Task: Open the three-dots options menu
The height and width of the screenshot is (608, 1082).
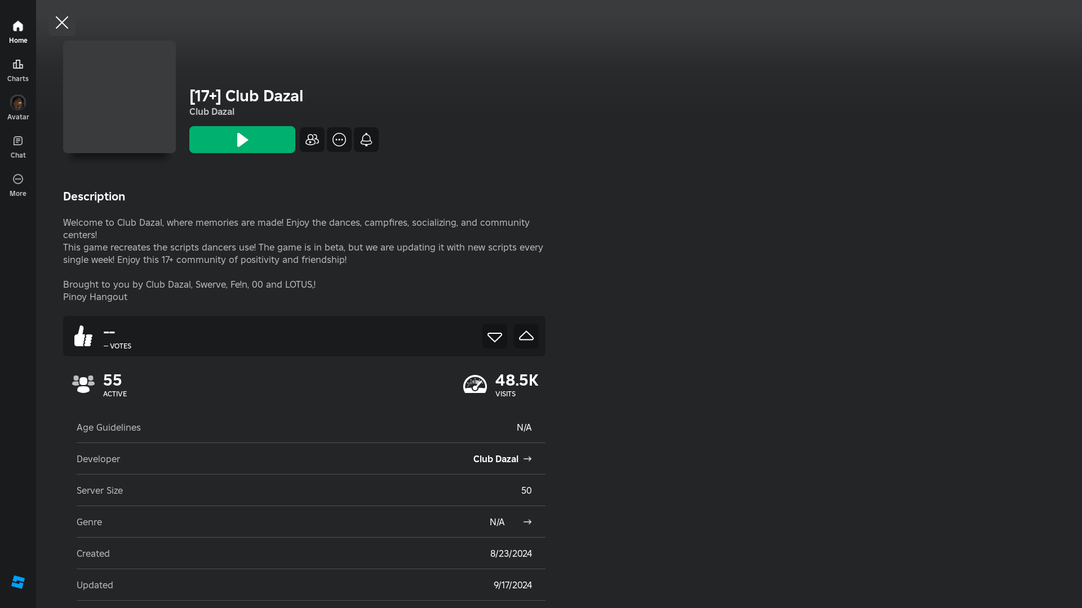Action: pyautogui.click(x=339, y=140)
